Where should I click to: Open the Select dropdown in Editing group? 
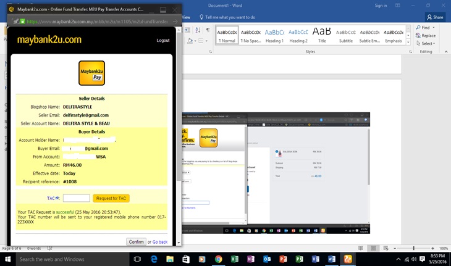click(x=426, y=44)
